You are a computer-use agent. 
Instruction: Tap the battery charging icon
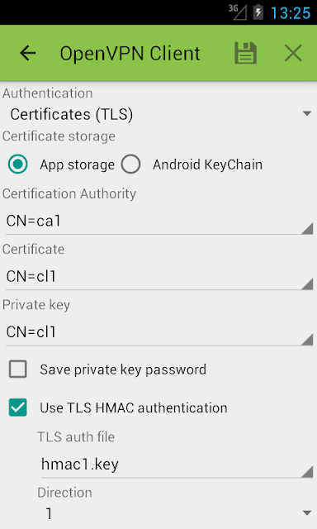point(258,12)
